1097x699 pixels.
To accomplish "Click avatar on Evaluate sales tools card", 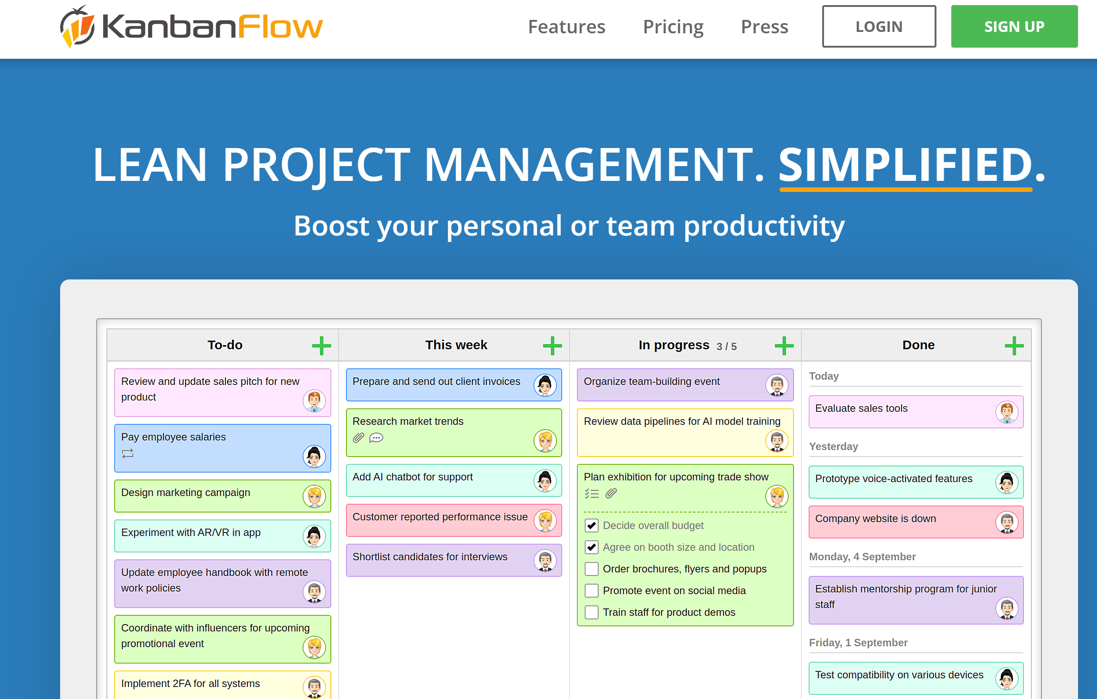I will 1006,412.
